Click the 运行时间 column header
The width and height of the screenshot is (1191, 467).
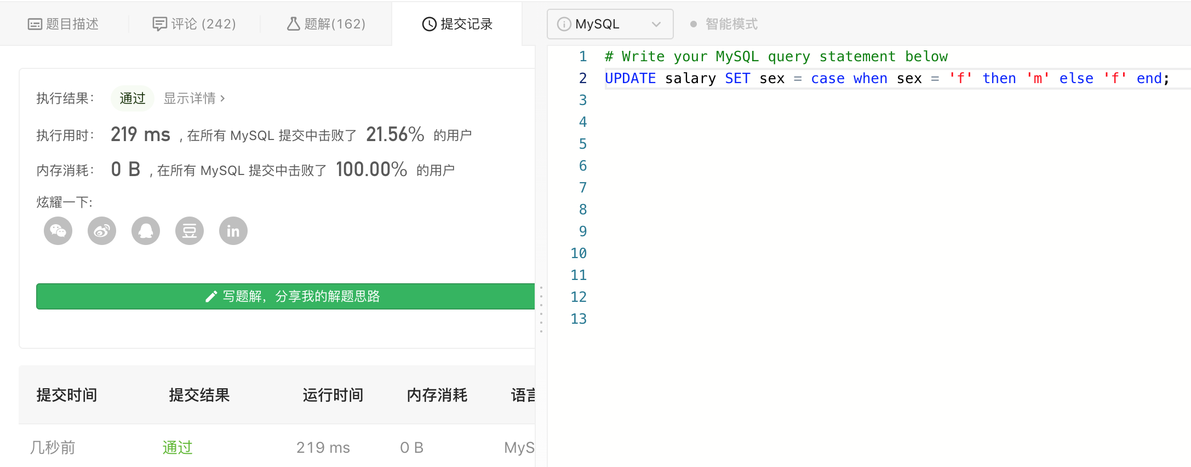[333, 395]
